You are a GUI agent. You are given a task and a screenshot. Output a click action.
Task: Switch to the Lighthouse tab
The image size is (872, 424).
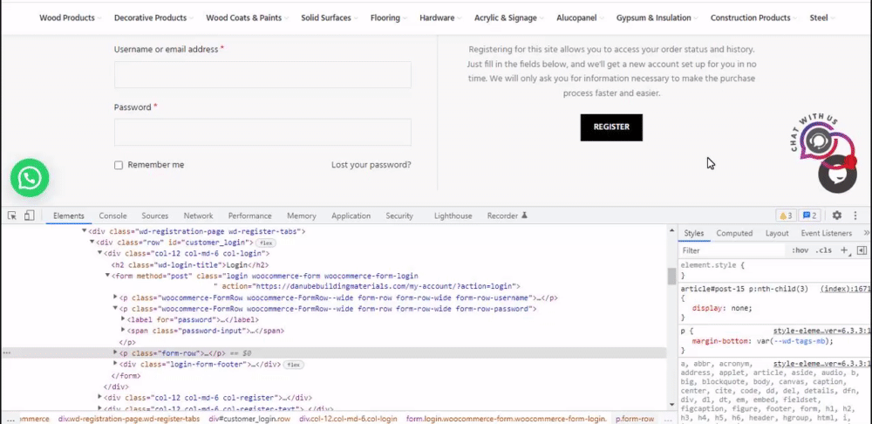tap(453, 215)
